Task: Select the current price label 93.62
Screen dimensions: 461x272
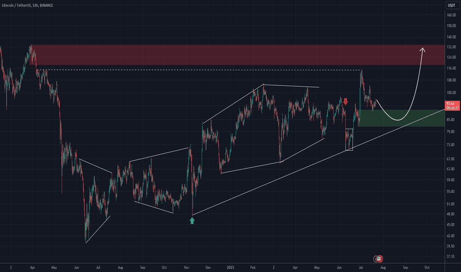Action: (x=452, y=105)
